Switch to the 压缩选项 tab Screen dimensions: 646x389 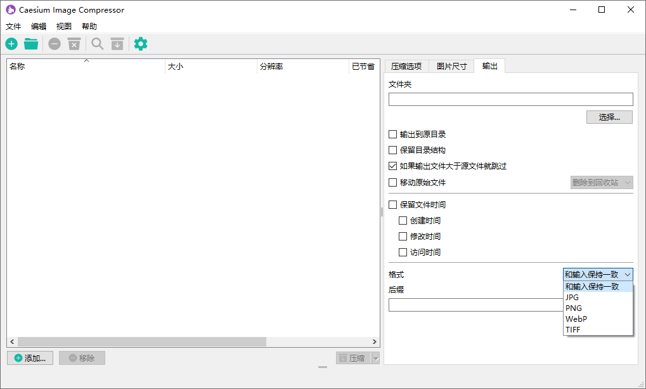(x=406, y=67)
